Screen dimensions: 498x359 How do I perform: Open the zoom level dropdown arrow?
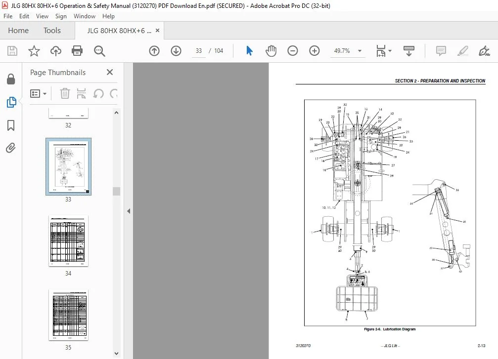click(360, 51)
